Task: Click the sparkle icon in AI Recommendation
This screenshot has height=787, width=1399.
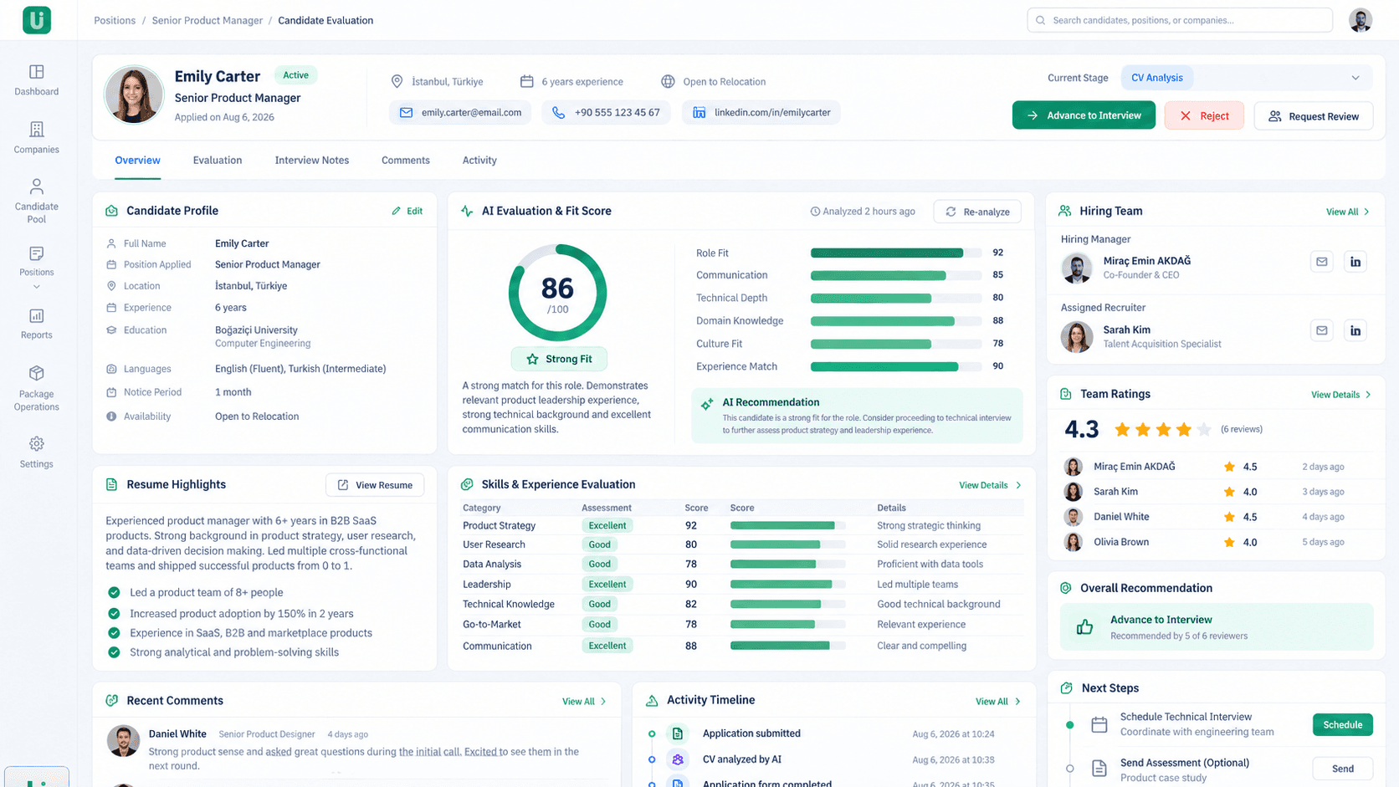Action: pos(707,404)
